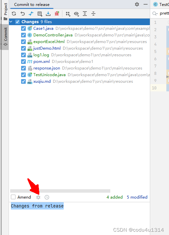Uncheck the DemoController.java checkbox
The width and height of the screenshot is (169, 235).
pyautogui.click(x=23, y=35)
